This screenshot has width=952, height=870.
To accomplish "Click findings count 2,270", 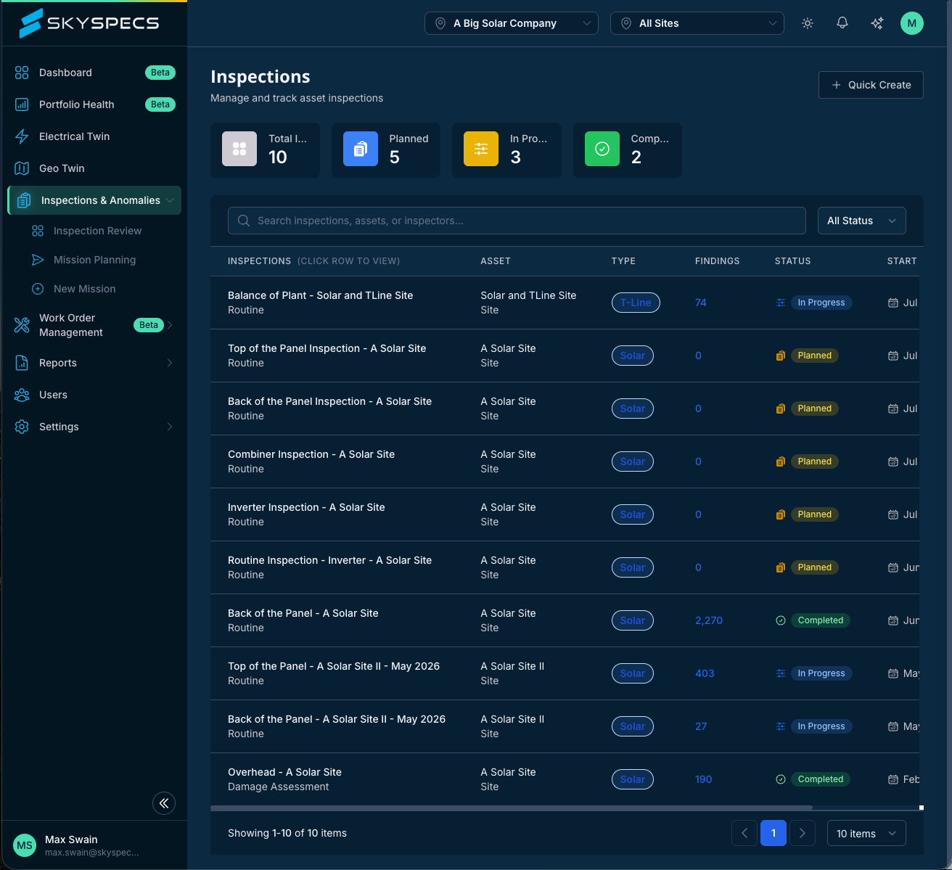I will 709,620.
